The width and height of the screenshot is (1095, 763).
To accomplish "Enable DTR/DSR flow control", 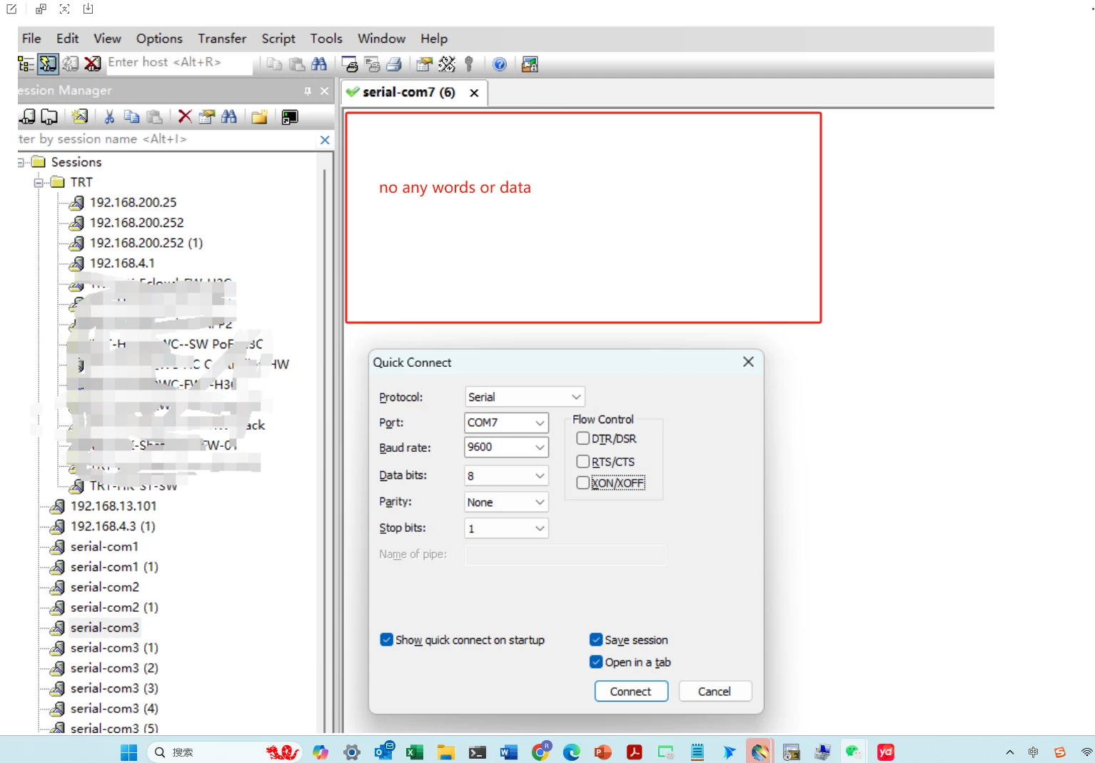I will click(583, 438).
